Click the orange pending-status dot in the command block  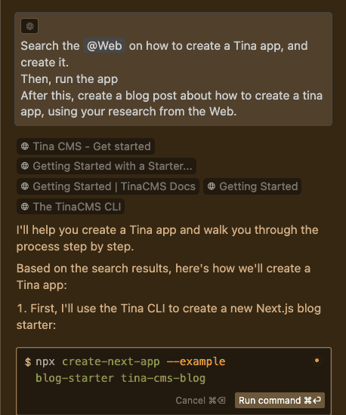click(317, 361)
